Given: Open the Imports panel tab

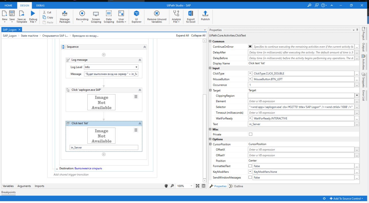Looking at the screenshot, I should [x=39, y=186].
